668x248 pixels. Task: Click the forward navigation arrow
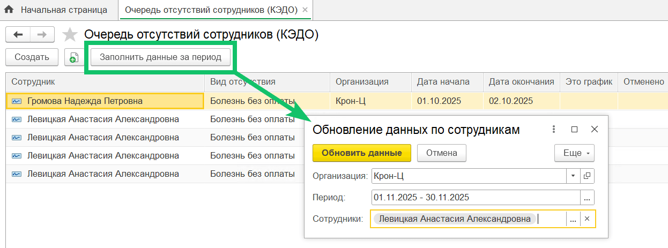coord(41,35)
